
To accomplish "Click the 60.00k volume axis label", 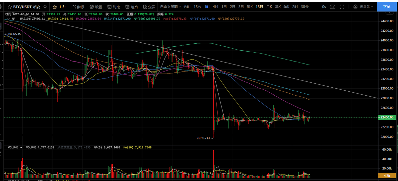I will coord(386,150).
